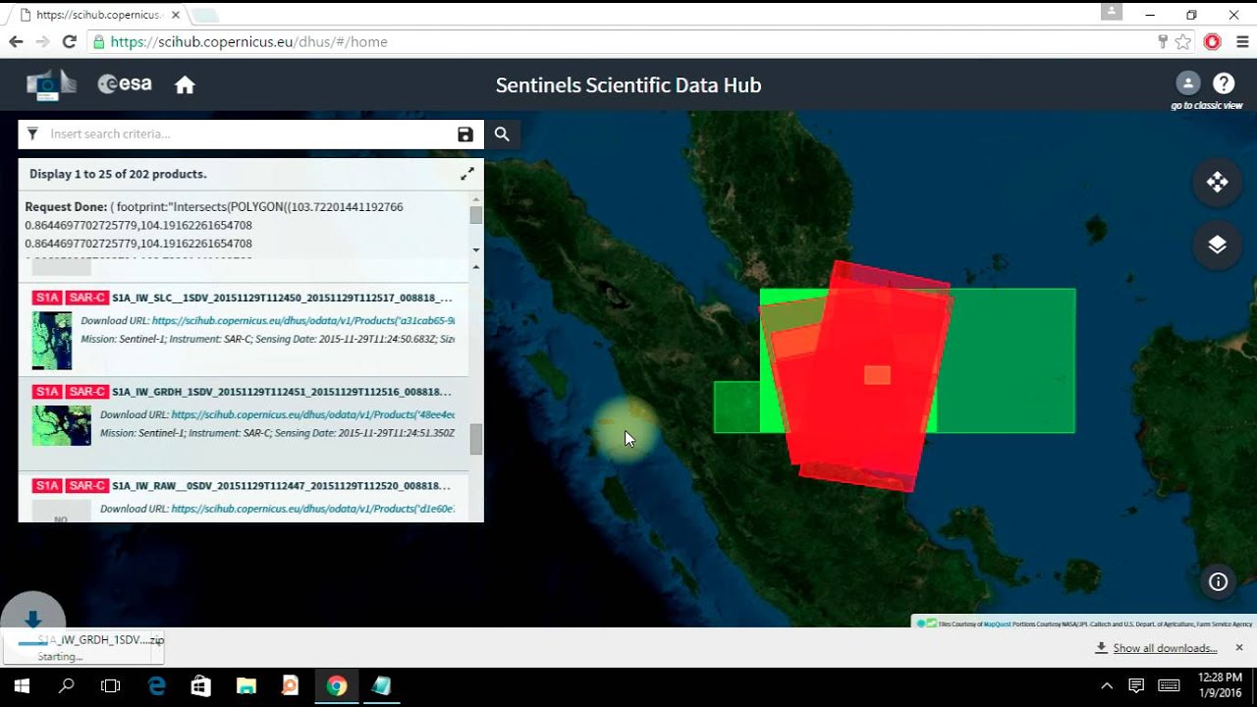Click the orange search app taskbar icon
1257x707 pixels.
pos(292,685)
